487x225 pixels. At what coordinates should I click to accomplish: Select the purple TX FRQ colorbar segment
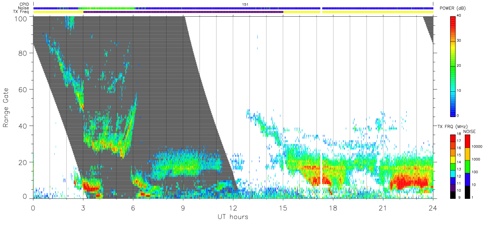(453, 188)
